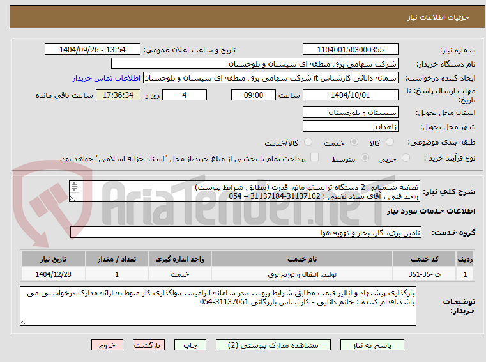This screenshot has height=362, width=486.
Task: Click the buyer organization name field
Action: click(254, 64)
